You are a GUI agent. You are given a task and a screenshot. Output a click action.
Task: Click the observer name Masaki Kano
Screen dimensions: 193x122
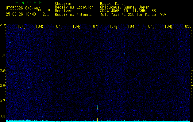112,4
